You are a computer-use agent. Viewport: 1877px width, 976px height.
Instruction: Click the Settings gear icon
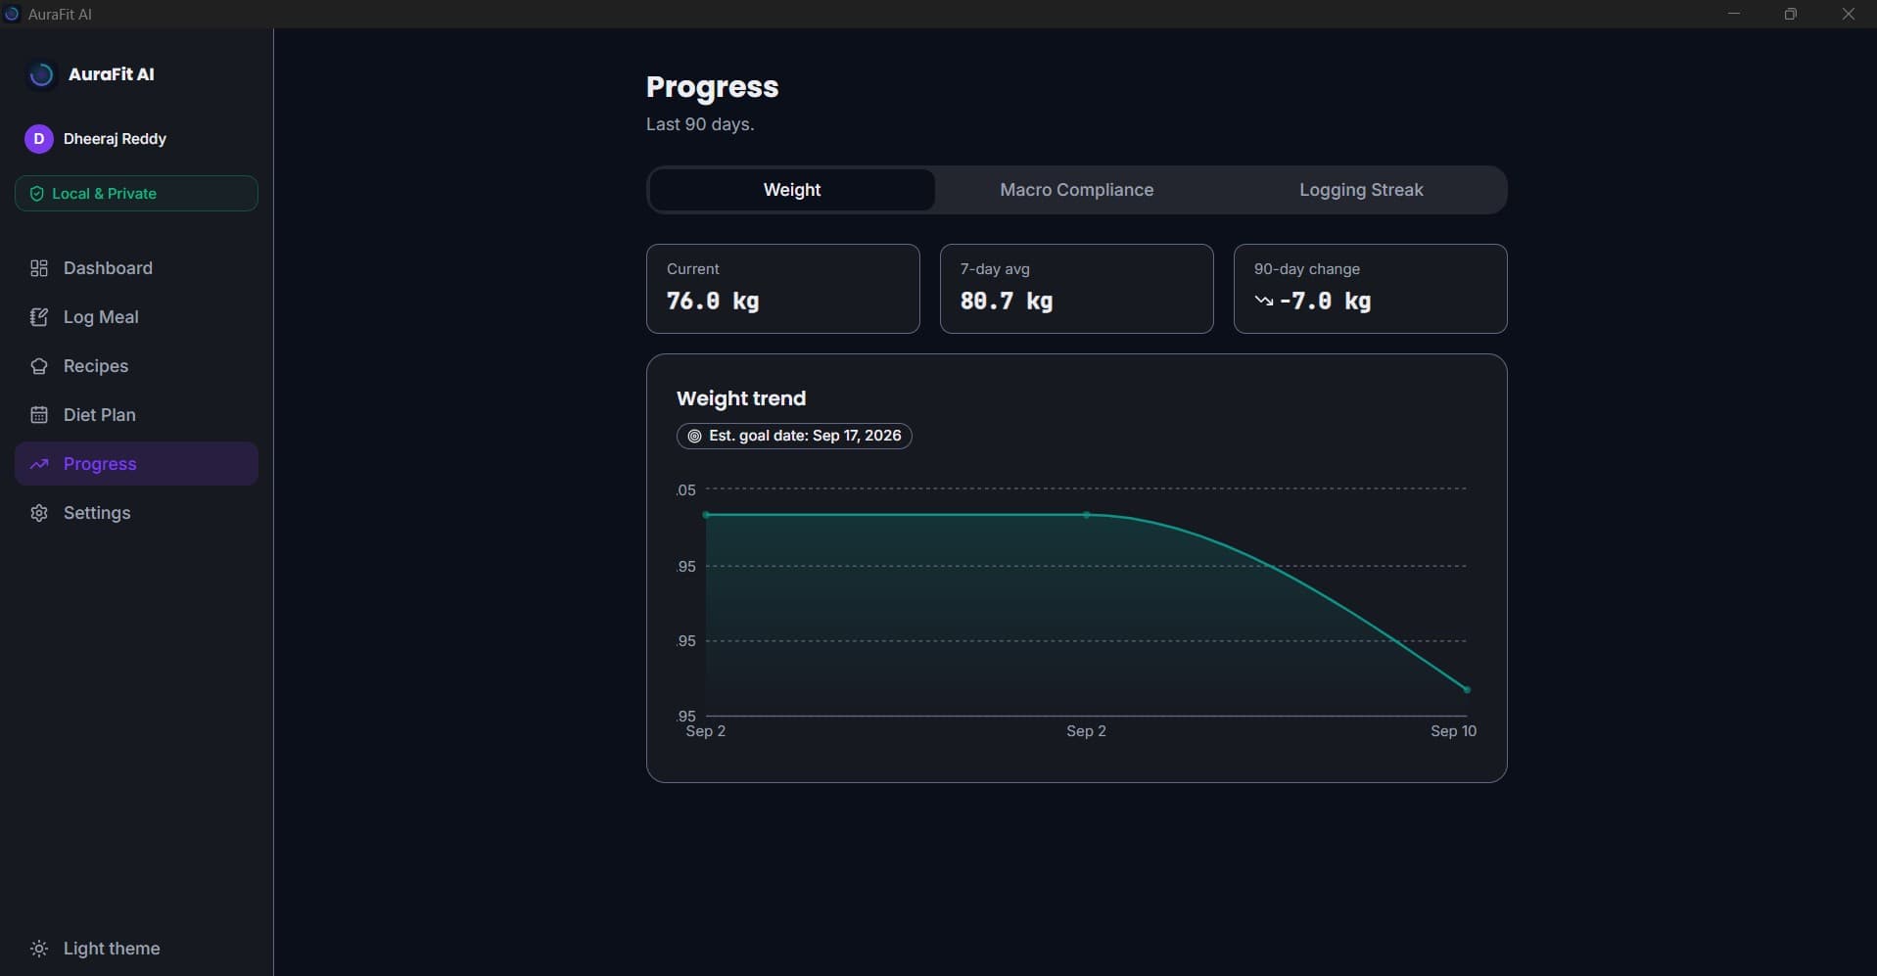pos(39,513)
